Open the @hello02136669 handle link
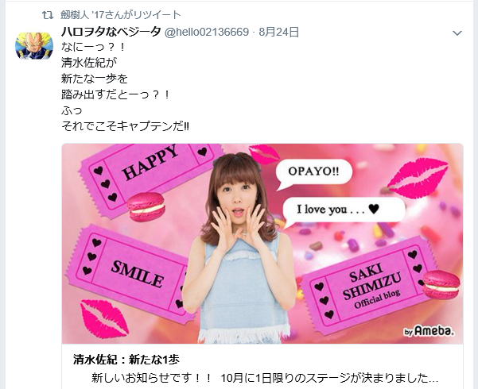 pos(206,32)
